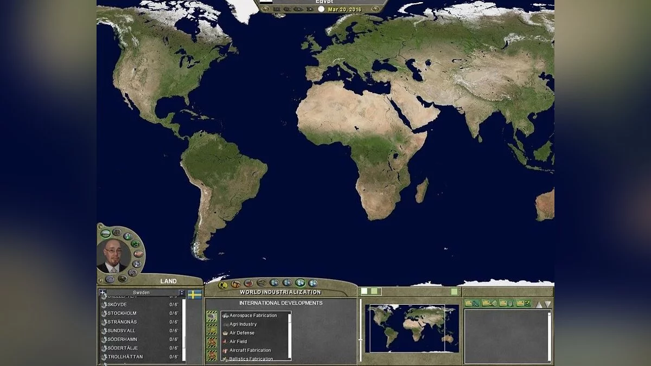
Task: Click the plus icon beside Sweden
Action: tap(103, 292)
